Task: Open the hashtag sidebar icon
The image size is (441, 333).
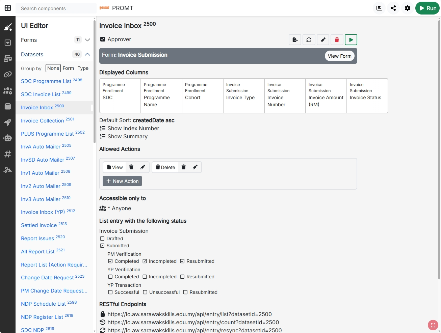Action: coord(8,154)
